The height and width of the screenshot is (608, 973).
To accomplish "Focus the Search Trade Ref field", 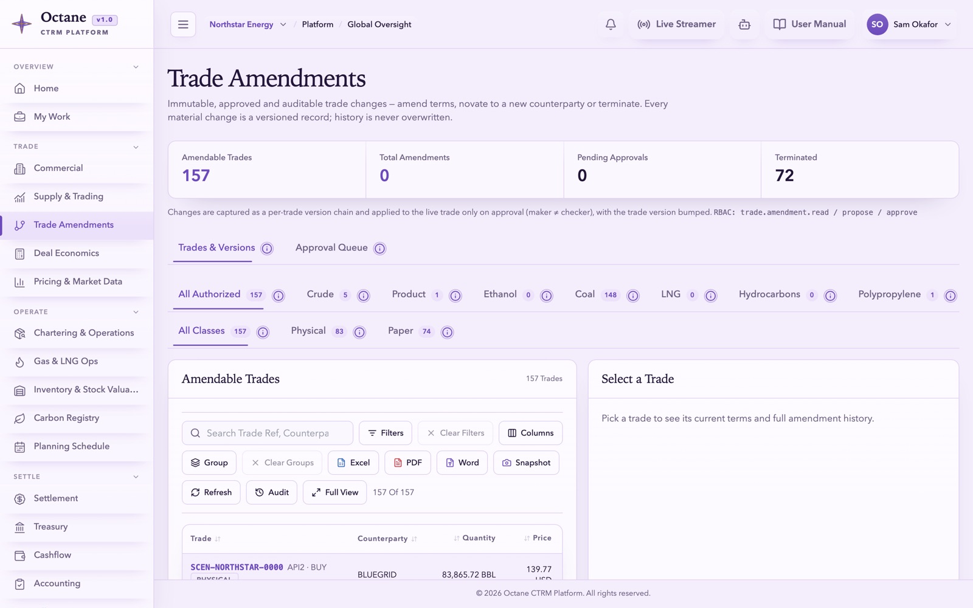I will point(268,433).
